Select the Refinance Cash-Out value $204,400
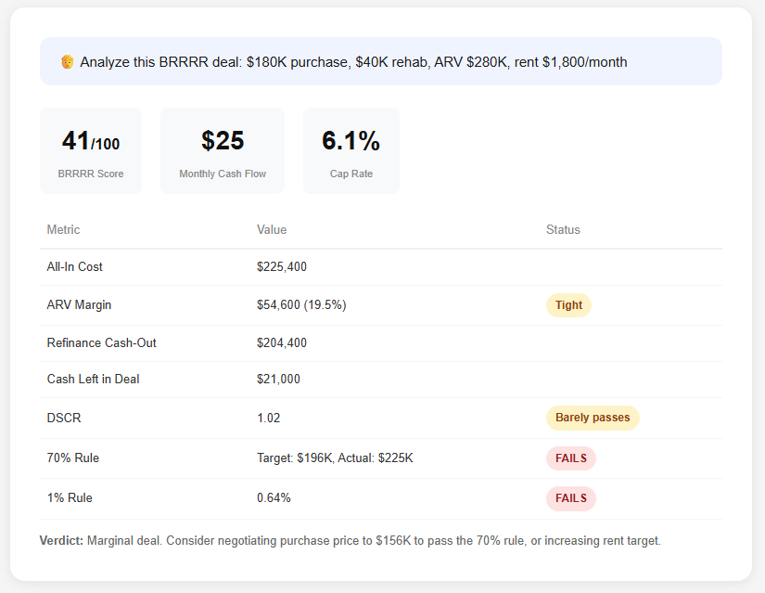765x593 pixels. coord(282,342)
